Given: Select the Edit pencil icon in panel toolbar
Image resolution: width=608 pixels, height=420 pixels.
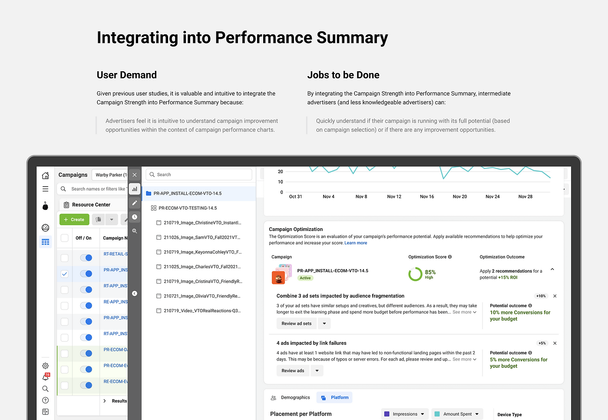Looking at the screenshot, I should click(134, 203).
